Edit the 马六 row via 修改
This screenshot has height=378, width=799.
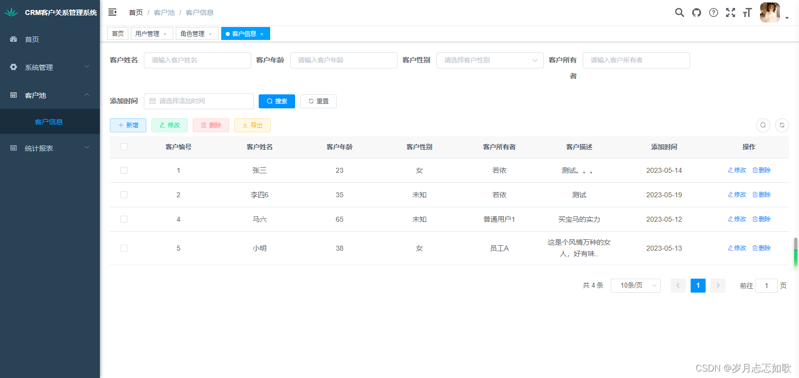(x=737, y=219)
